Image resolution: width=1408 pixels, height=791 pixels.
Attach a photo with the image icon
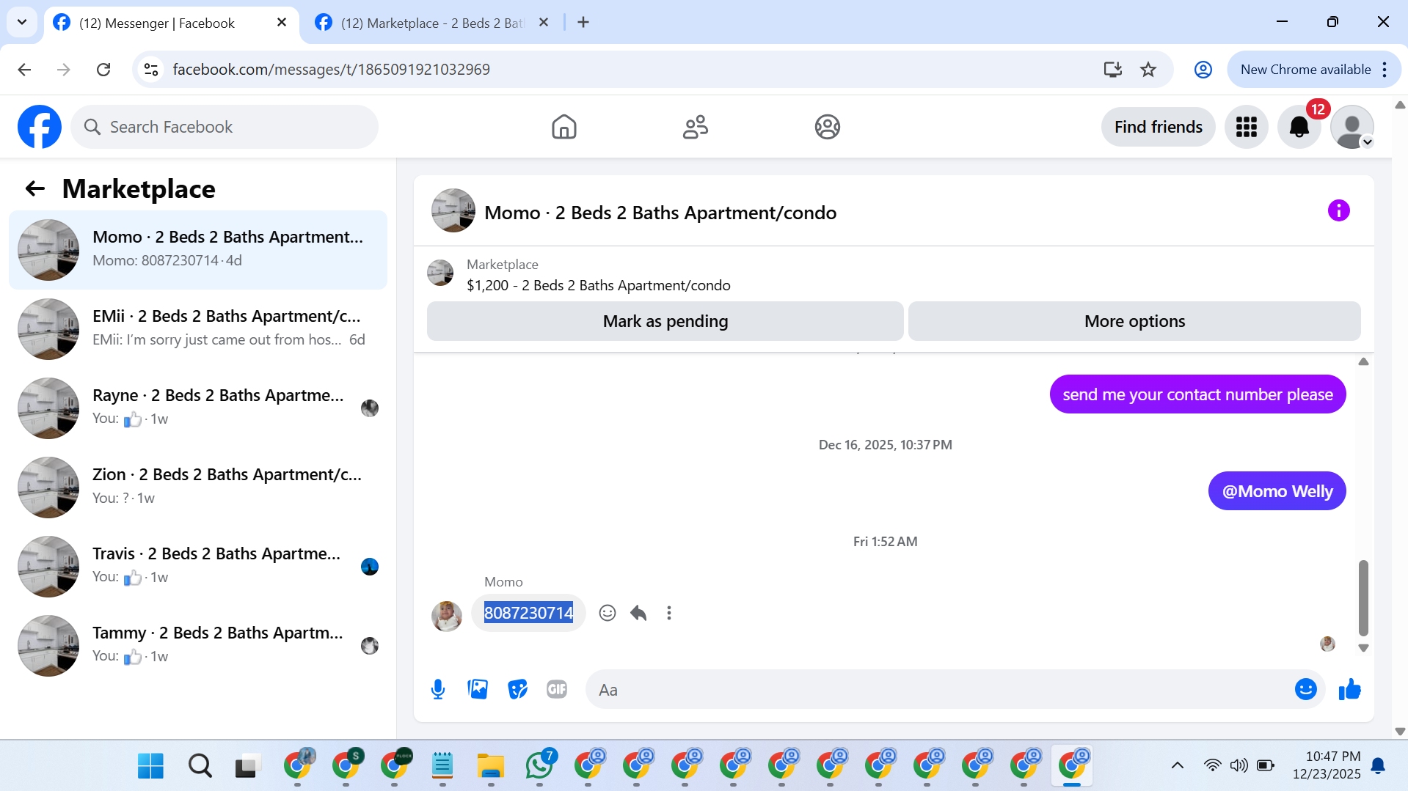click(478, 689)
